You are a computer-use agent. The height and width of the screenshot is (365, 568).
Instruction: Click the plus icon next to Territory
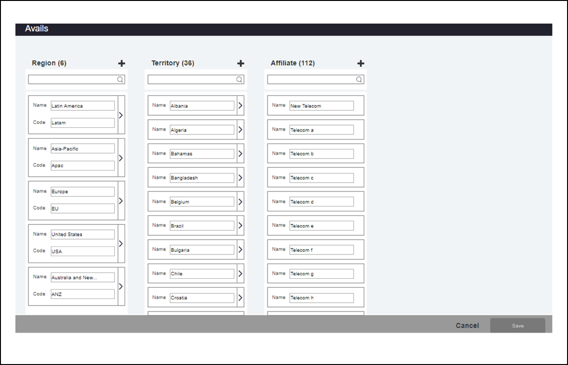coord(241,63)
